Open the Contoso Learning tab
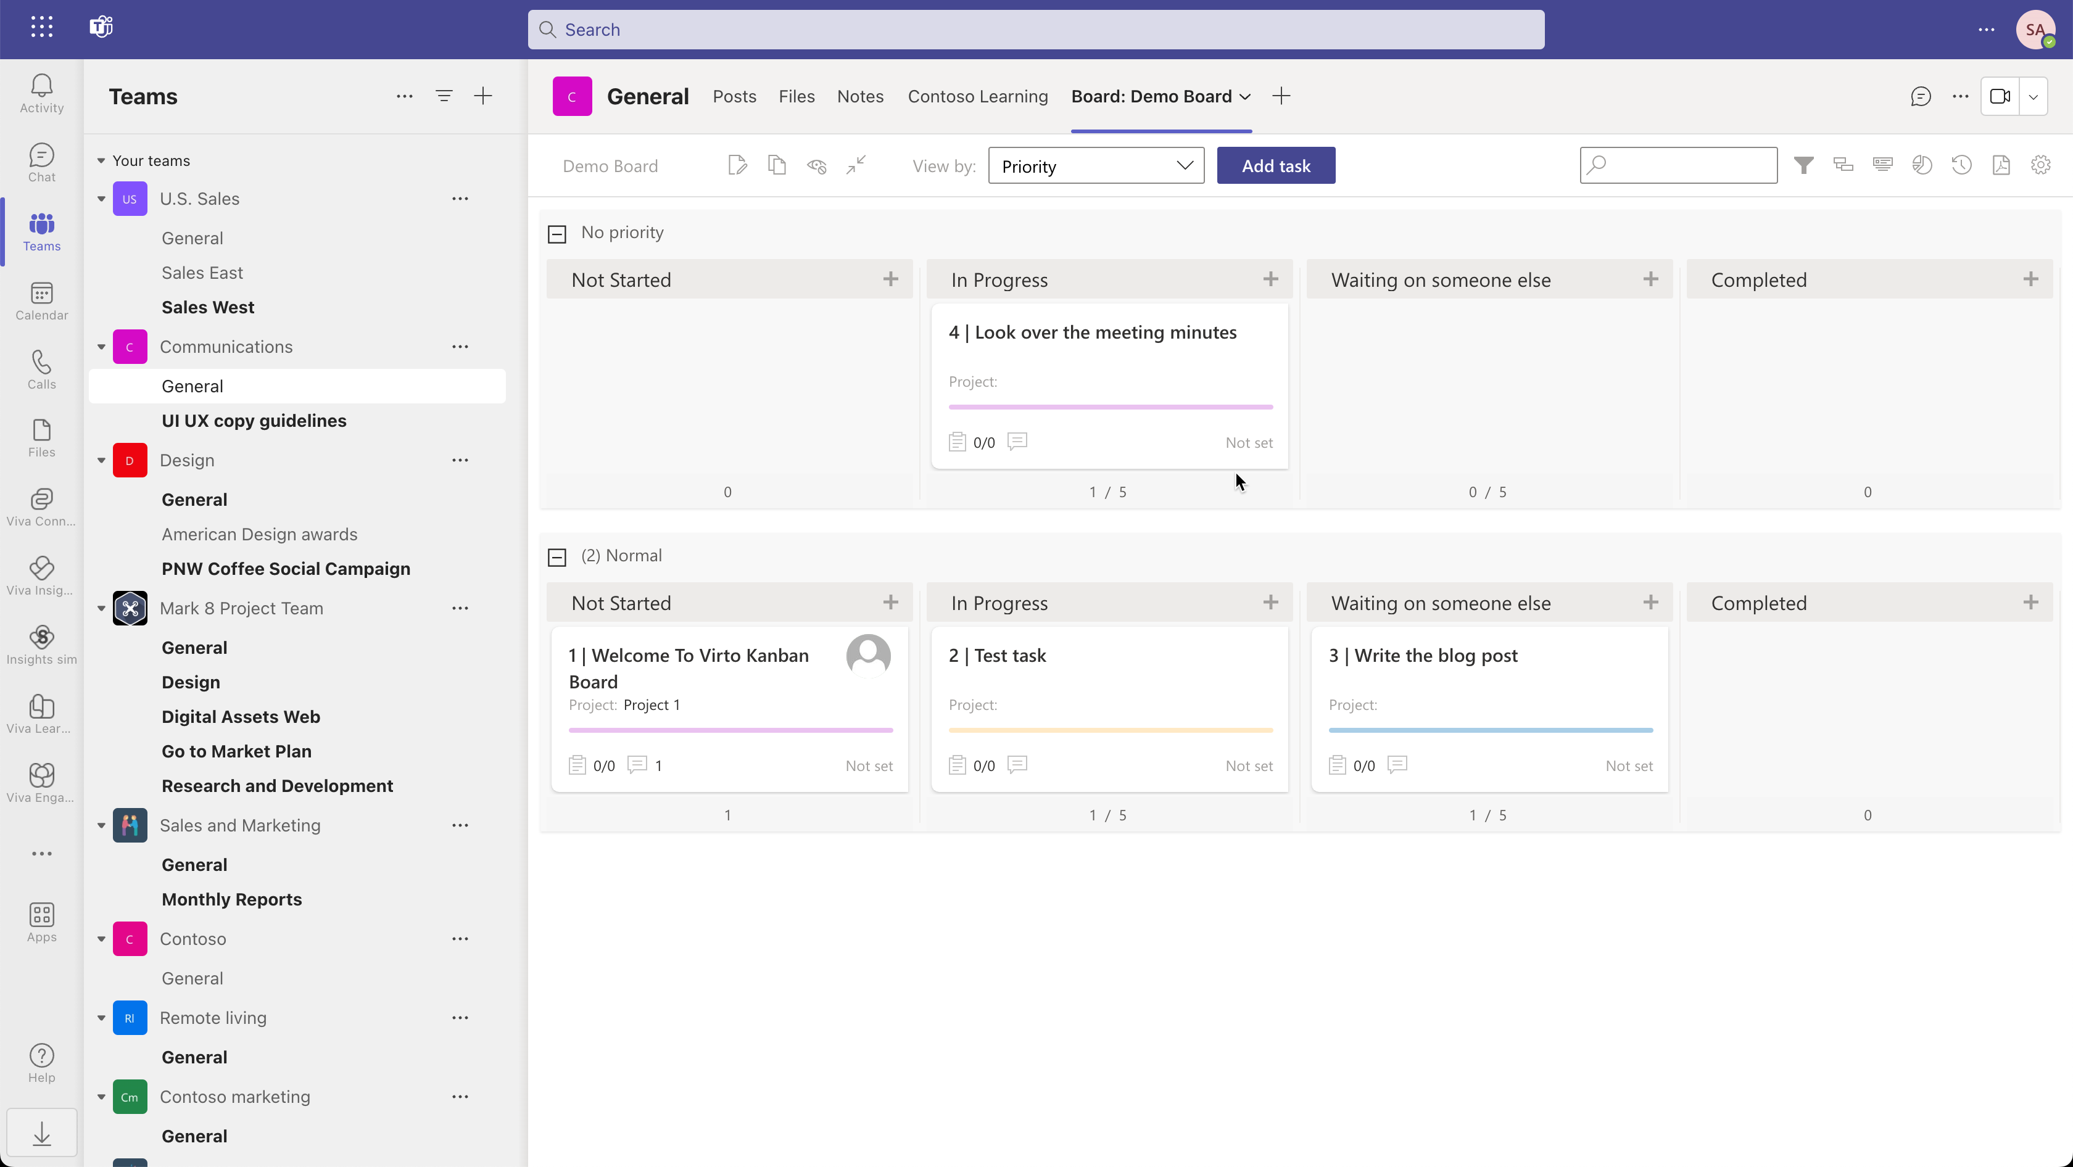Image resolution: width=2073 pixels, height=1167 pixels. (978, 96)
